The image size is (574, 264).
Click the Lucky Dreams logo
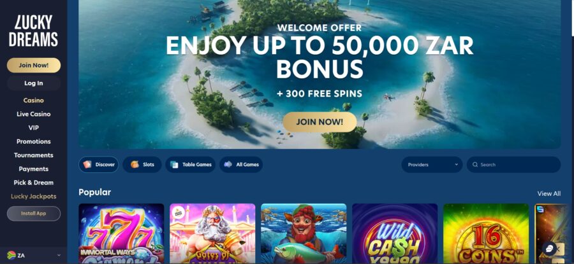coord(33,31)
